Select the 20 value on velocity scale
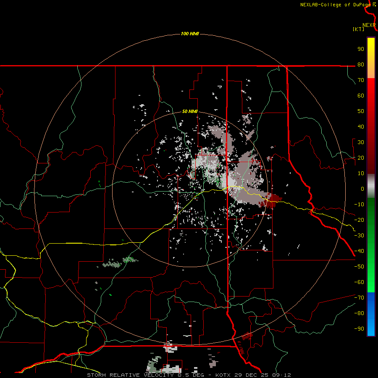The height and width of the screenshot is (378, 378). pyautogui.click(x=361, y=157)
